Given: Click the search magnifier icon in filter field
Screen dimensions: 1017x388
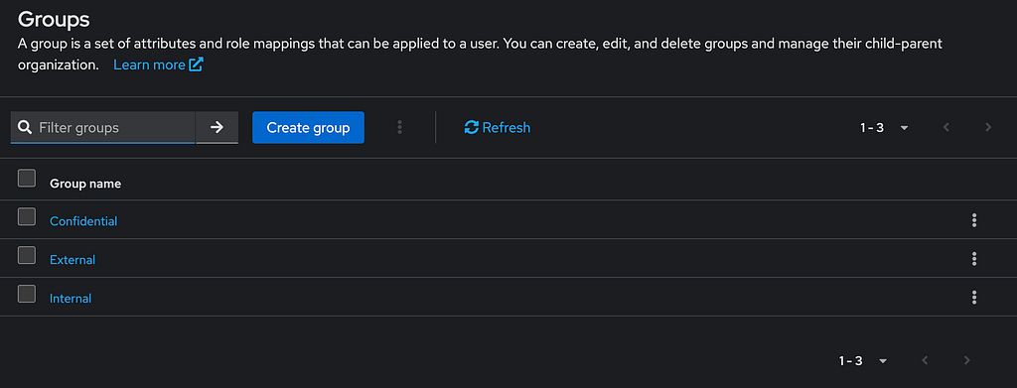Looking at the screenshot, I should 25,127.
